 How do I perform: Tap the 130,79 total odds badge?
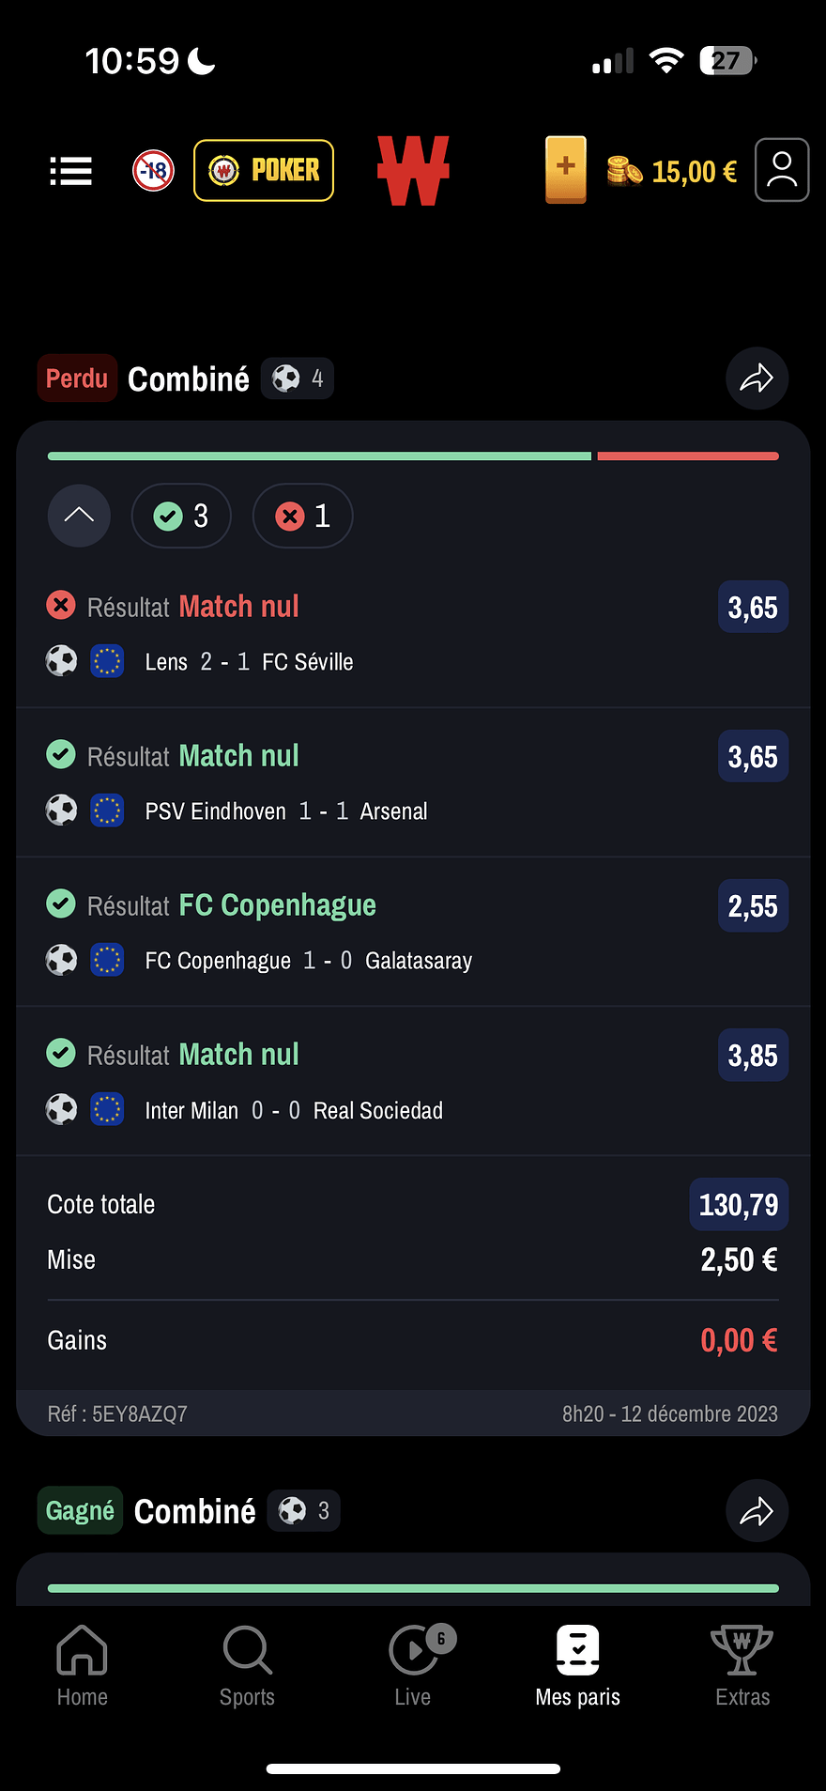coord(739,1204)
